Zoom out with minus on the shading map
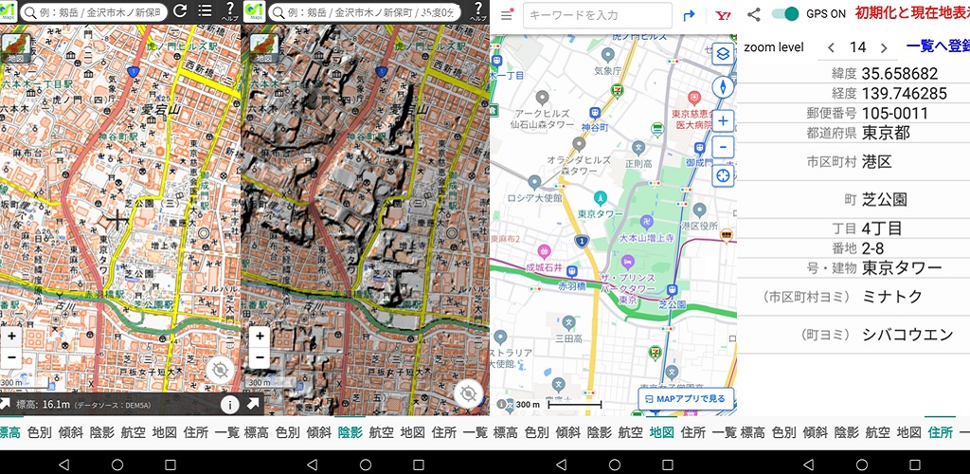This screenshot has height=474, width=970. coord(260,357)
